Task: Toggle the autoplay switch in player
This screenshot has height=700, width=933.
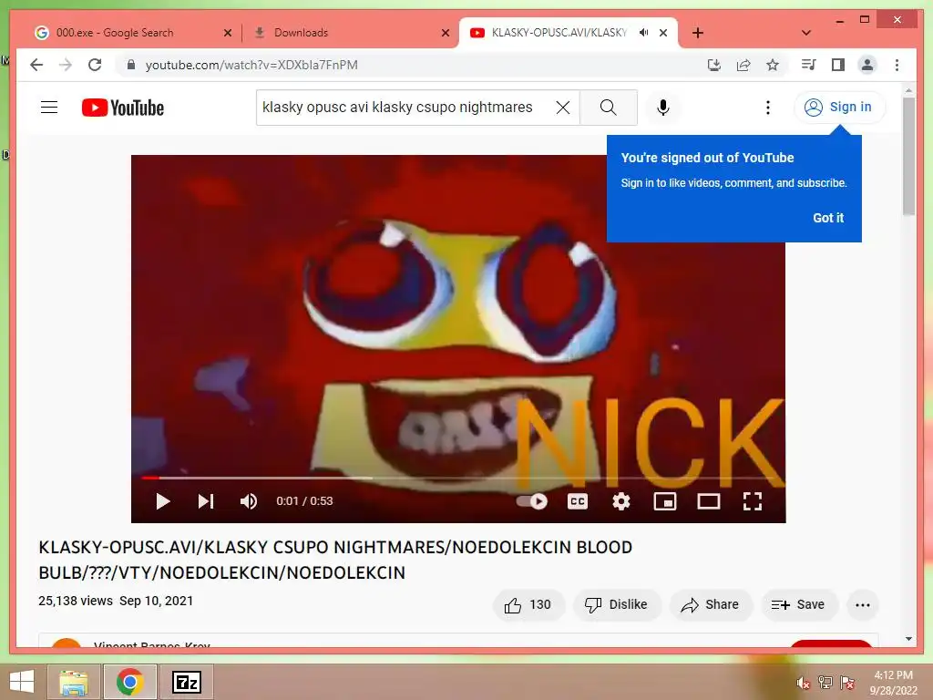Action: click(531, 501)
